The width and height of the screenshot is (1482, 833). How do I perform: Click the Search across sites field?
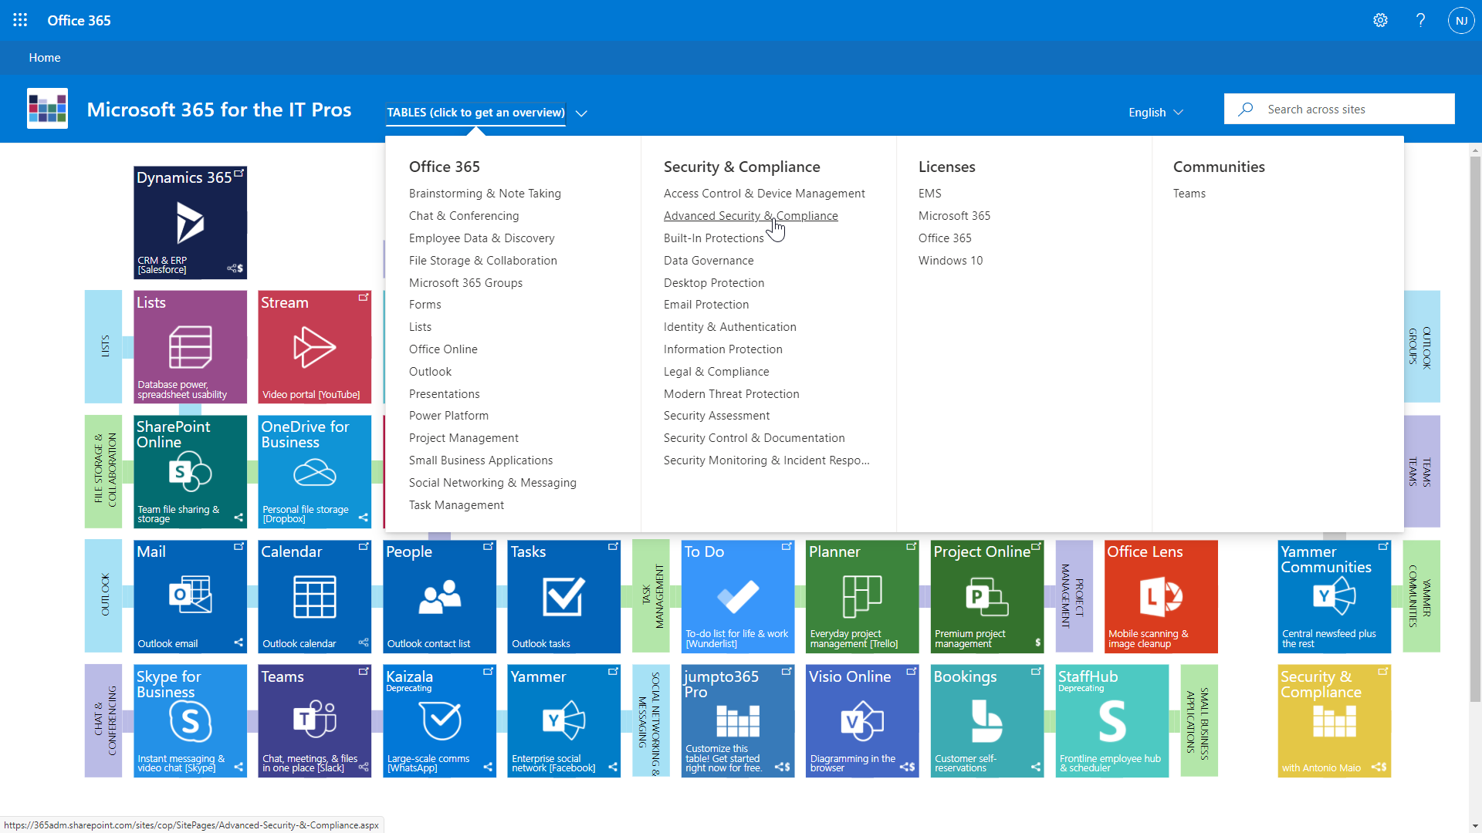(x=1339, y=109)
